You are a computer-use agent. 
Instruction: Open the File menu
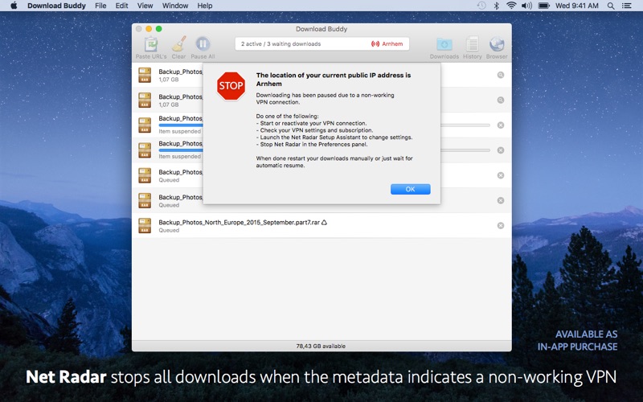point(100,6)
